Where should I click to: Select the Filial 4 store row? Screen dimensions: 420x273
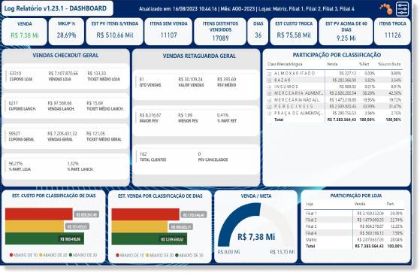tap(354, 233)
